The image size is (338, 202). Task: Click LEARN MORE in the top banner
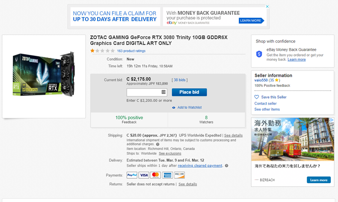coord(251,20)
